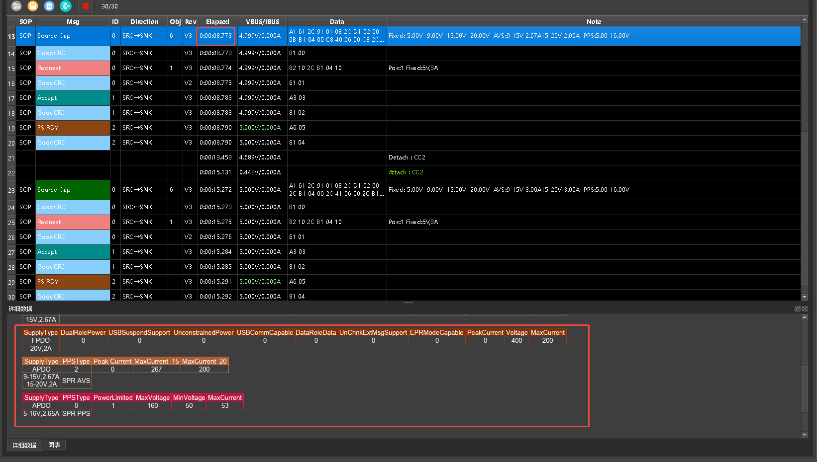Save the captured log with disk icon
Image resolution: width=817 pixels, height=462 pixels.
point(33,6)
